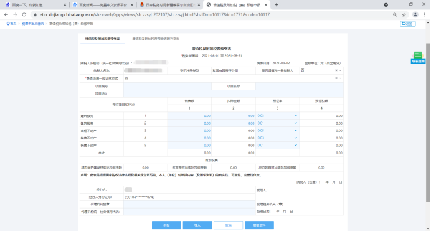Image resolution: width=431 pixels, height=231 pixels.
Task: Select the 增值税及附加税费预缴表 form tab
Action: point(102,39)
